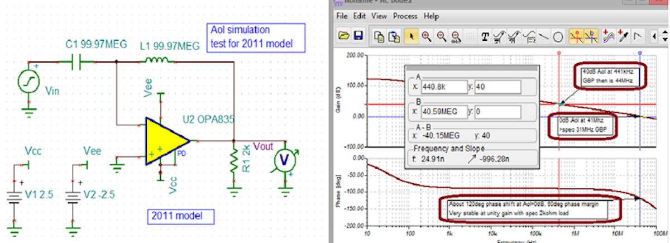This screenshot has height=243, width=670.
Task: Open the View menu
Action: [379, 16]
